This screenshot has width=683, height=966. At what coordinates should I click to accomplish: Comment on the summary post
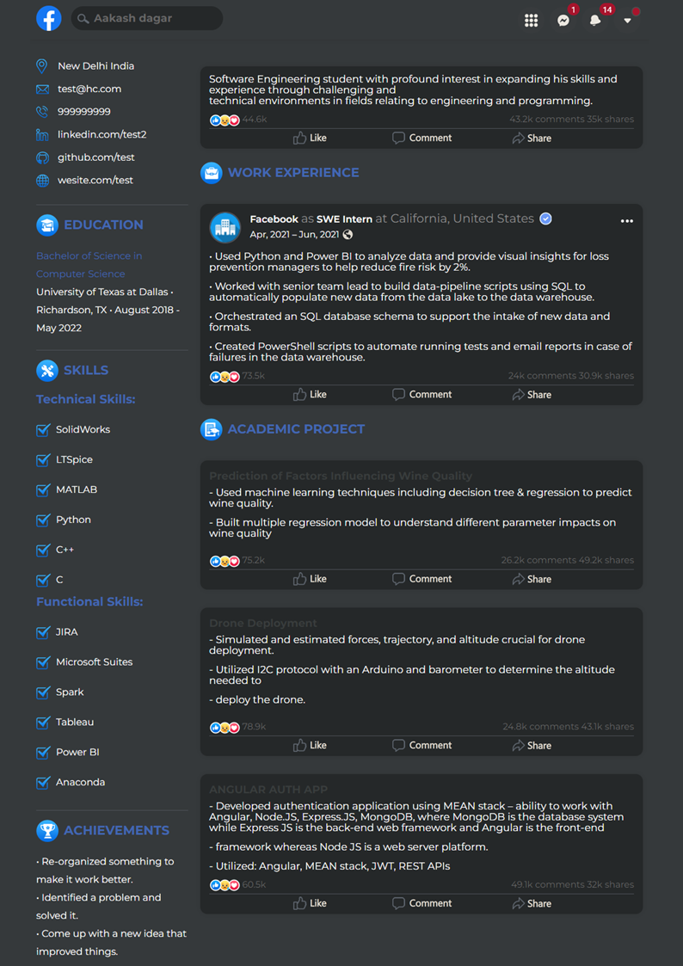coord(421,138)
